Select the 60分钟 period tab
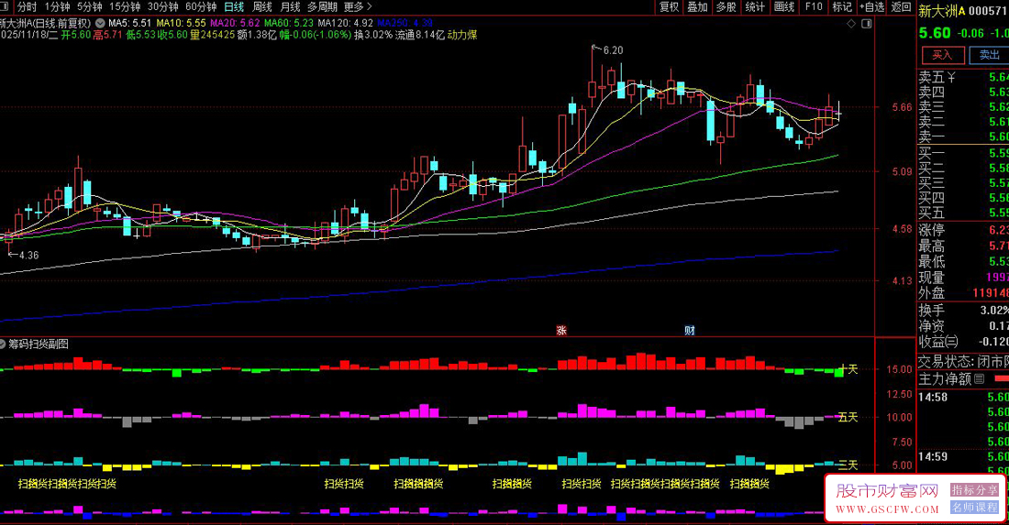1009x525 pixels. point(200,6)
